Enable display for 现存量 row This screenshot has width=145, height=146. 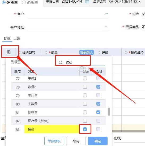[85, 112]
